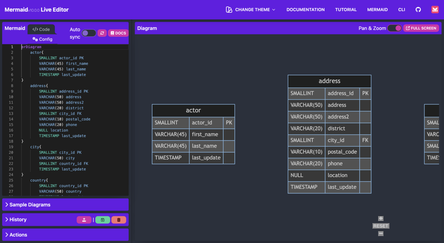Click the Full Screen button
Screen dimensions: 444x243
click(421, 28)
